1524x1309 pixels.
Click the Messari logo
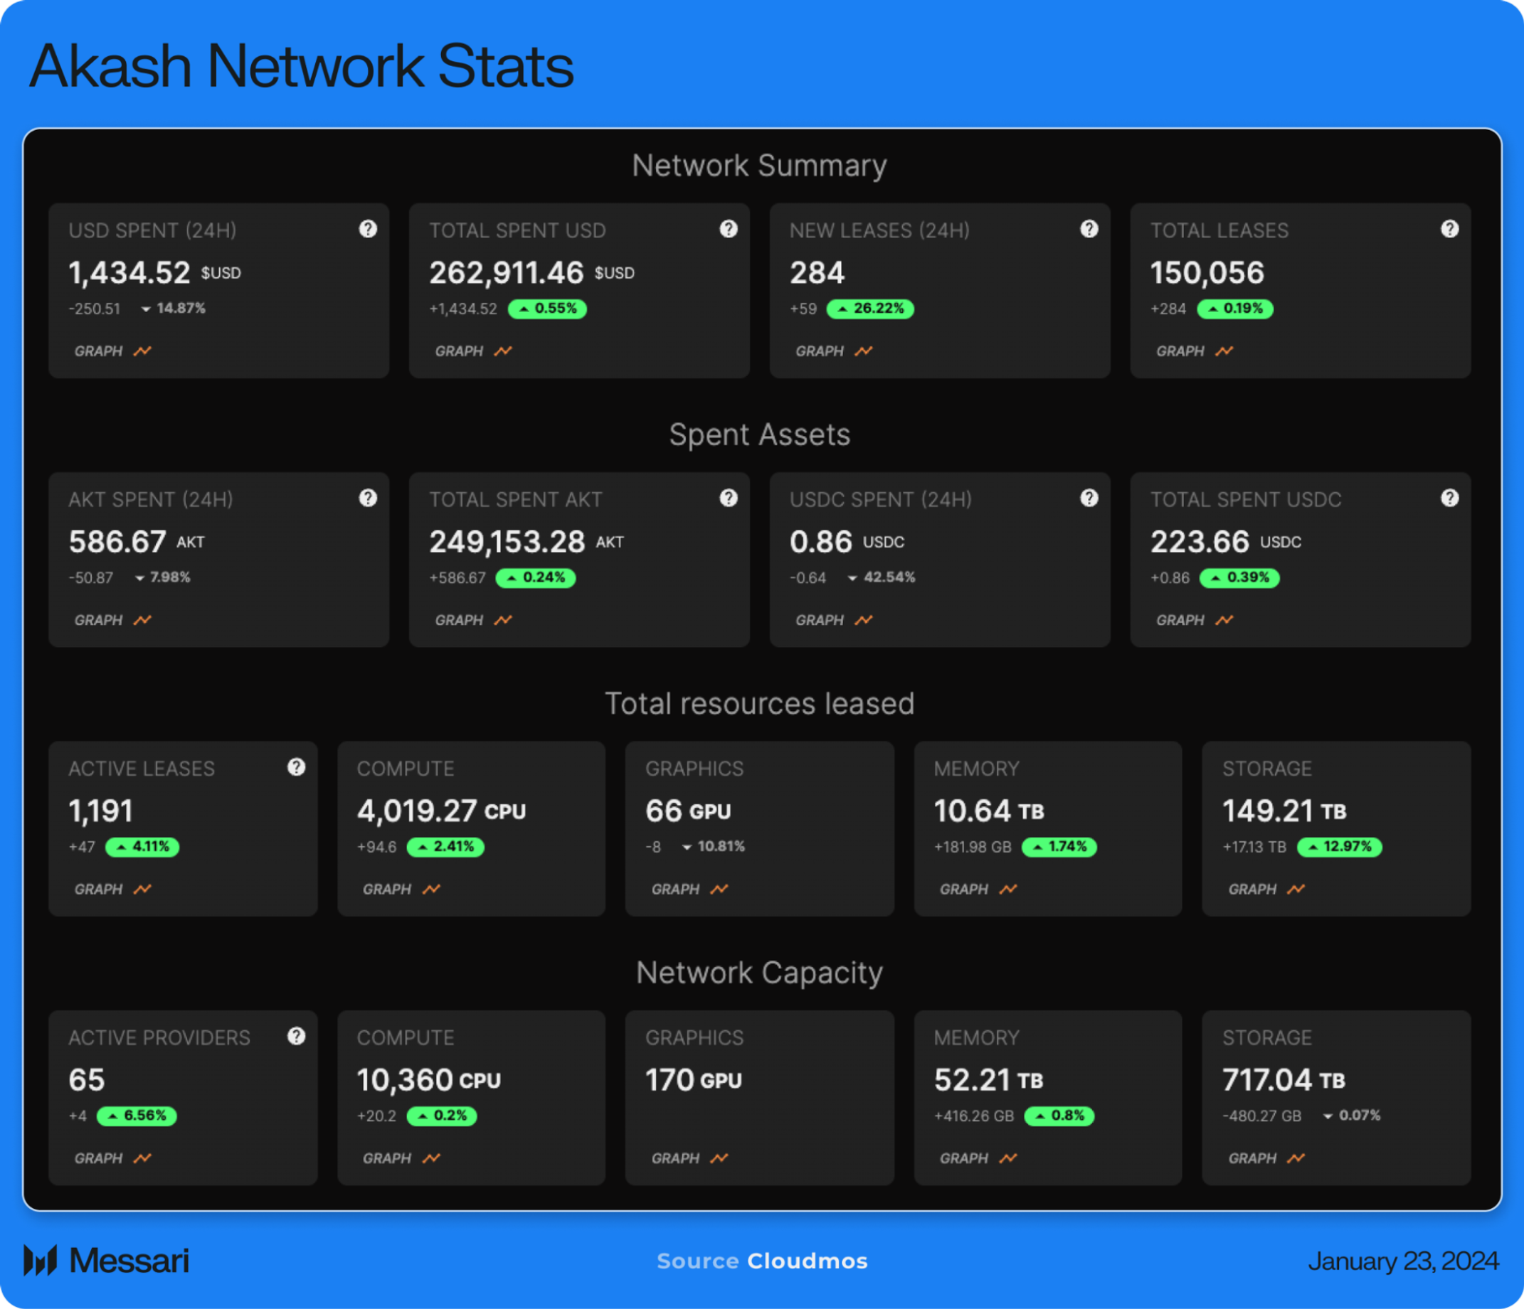tap(107, 1261)
